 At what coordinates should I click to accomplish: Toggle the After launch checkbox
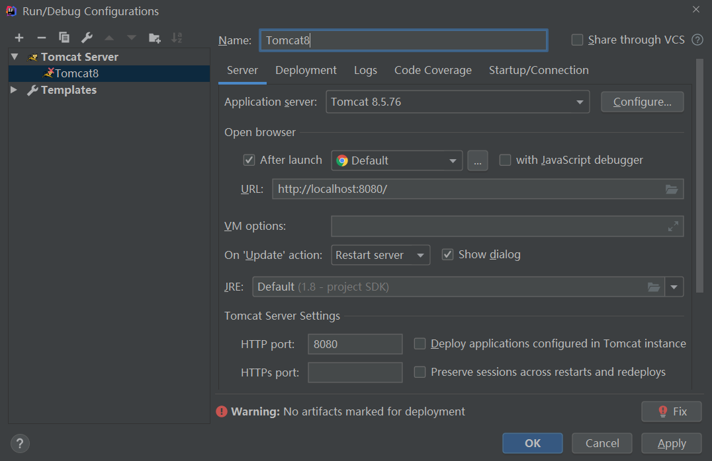tap(249, 160)
